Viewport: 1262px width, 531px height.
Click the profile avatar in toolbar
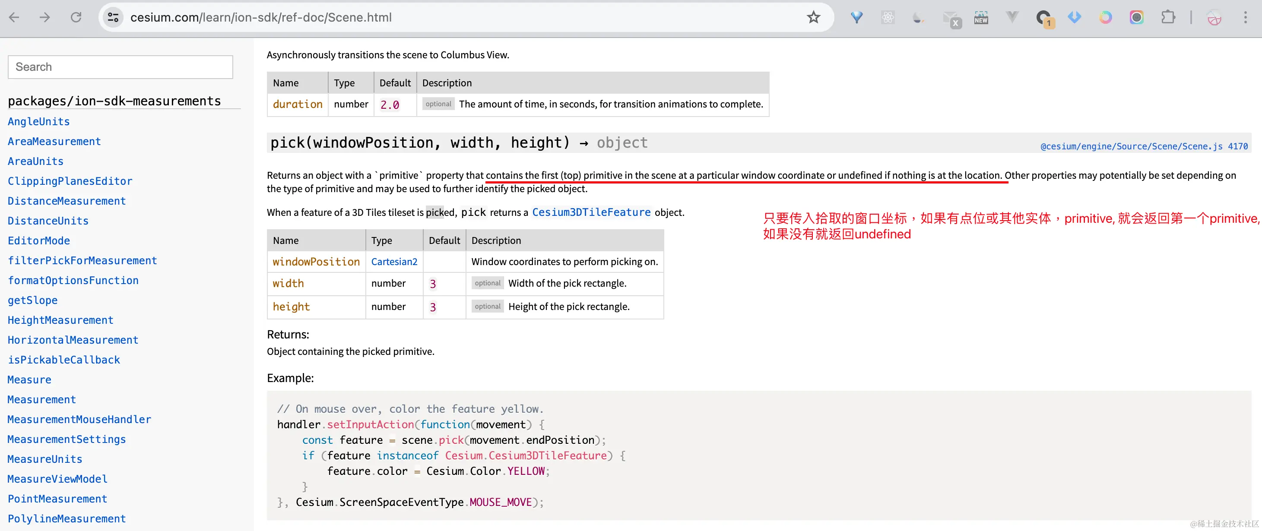coord(1214,18)
